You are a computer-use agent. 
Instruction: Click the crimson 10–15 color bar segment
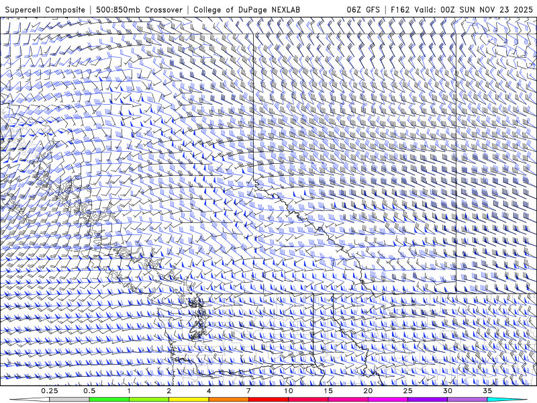tap(308, 400)
